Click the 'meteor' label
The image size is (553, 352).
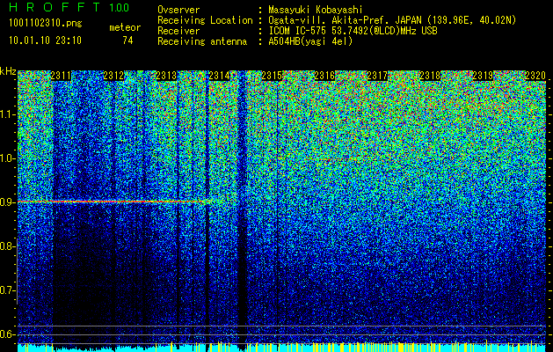pos(125,27)
